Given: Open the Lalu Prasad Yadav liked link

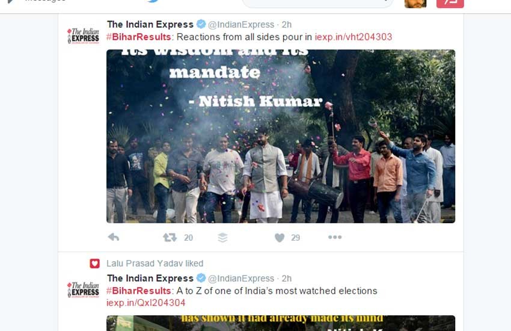Looking at the screenshot, I should [x=155, y=263].
